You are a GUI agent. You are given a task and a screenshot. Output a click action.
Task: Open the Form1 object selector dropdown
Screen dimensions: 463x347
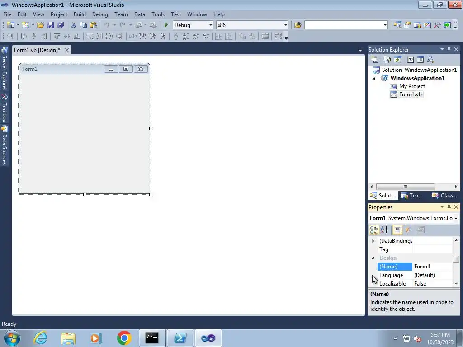(456, 218)
